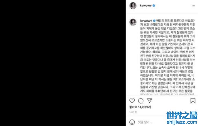Click the verified badge beside the caption username
Image resolution: width=200 pixels, height=126 pixels.
point(154,21)
